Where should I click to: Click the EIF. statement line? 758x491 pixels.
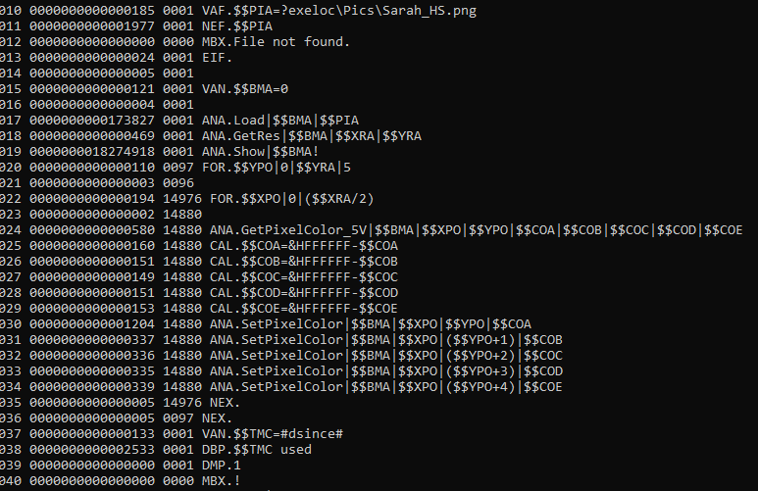point(219,58)
